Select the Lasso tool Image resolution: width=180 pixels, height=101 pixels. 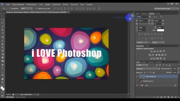coord(3,23)
